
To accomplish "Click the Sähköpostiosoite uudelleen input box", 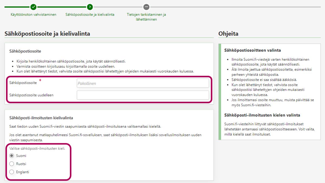I will (143, 95).
